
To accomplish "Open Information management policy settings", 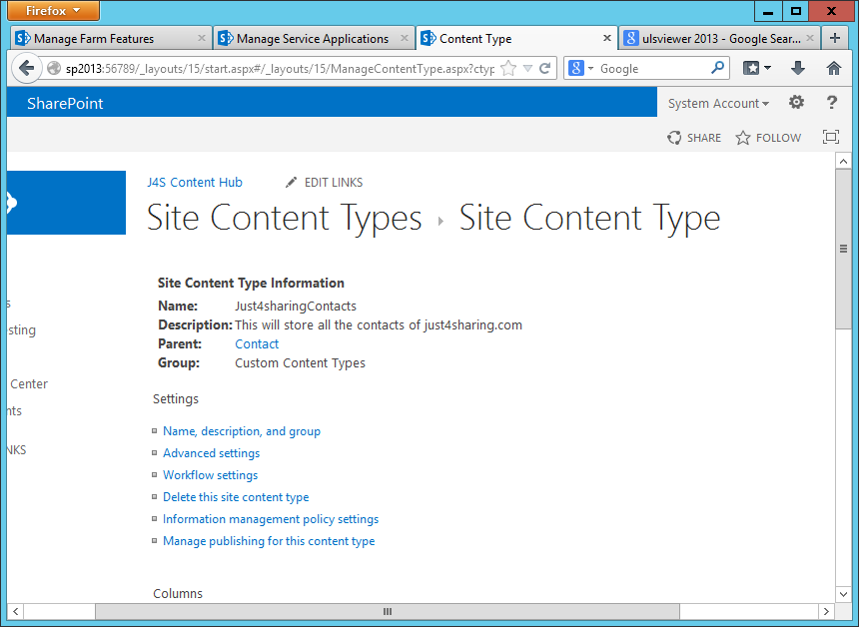I will (x=271, y=519).
